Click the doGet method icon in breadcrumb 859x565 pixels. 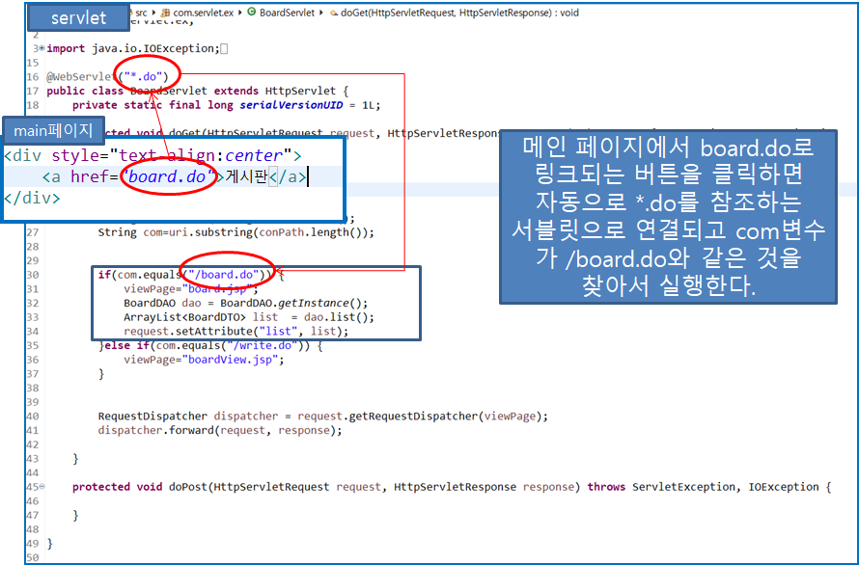tap(333, 13)
